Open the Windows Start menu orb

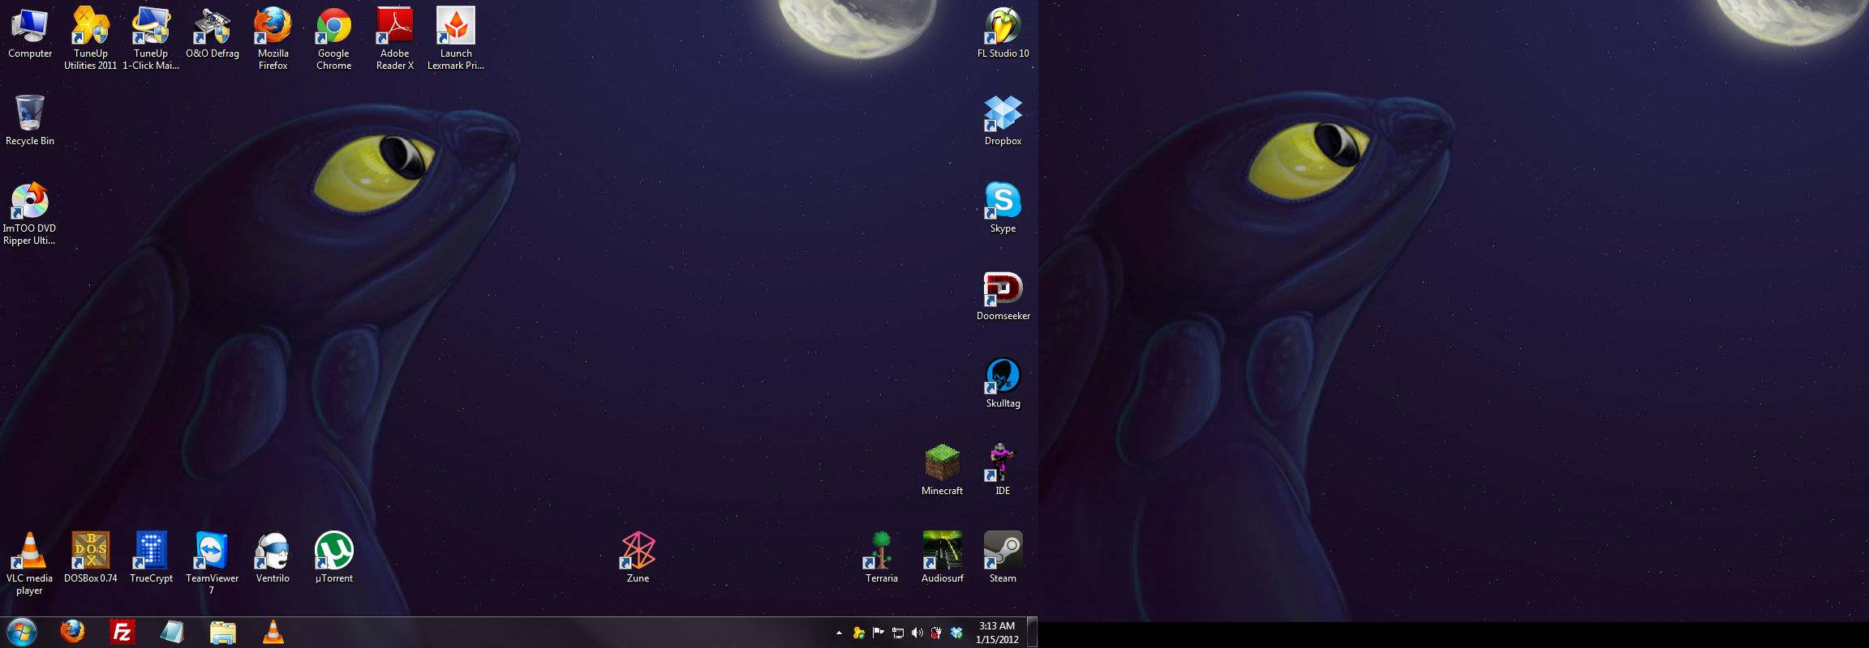click(x=22, y=633)
